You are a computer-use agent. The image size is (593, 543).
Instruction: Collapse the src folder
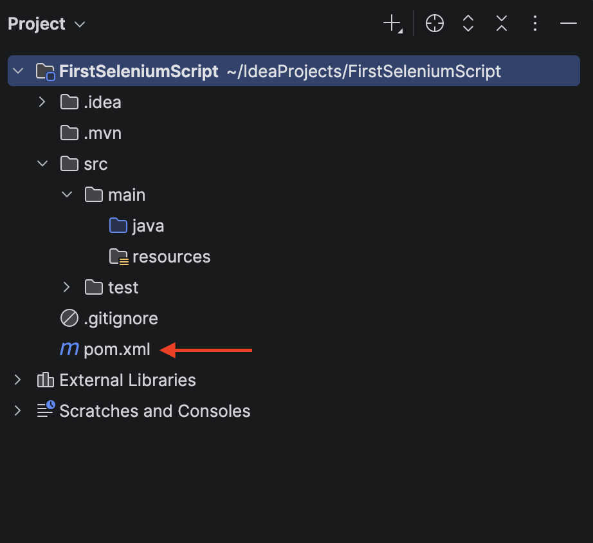(41, 163)
